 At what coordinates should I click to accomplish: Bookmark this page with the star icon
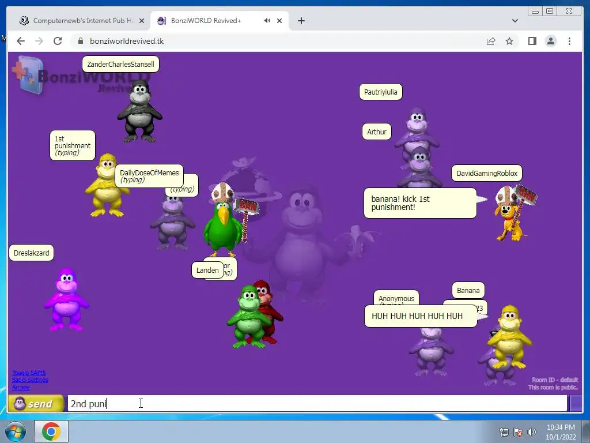[509, 41]
